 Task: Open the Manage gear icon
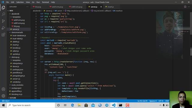[3, 96]
